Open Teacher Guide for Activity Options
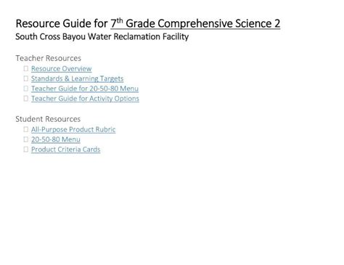Screen dimensions: 344x265 [x=85, y=99]
